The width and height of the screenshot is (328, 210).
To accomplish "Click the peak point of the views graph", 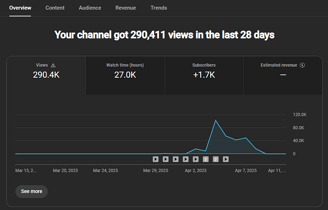I will tap(215, 120).
